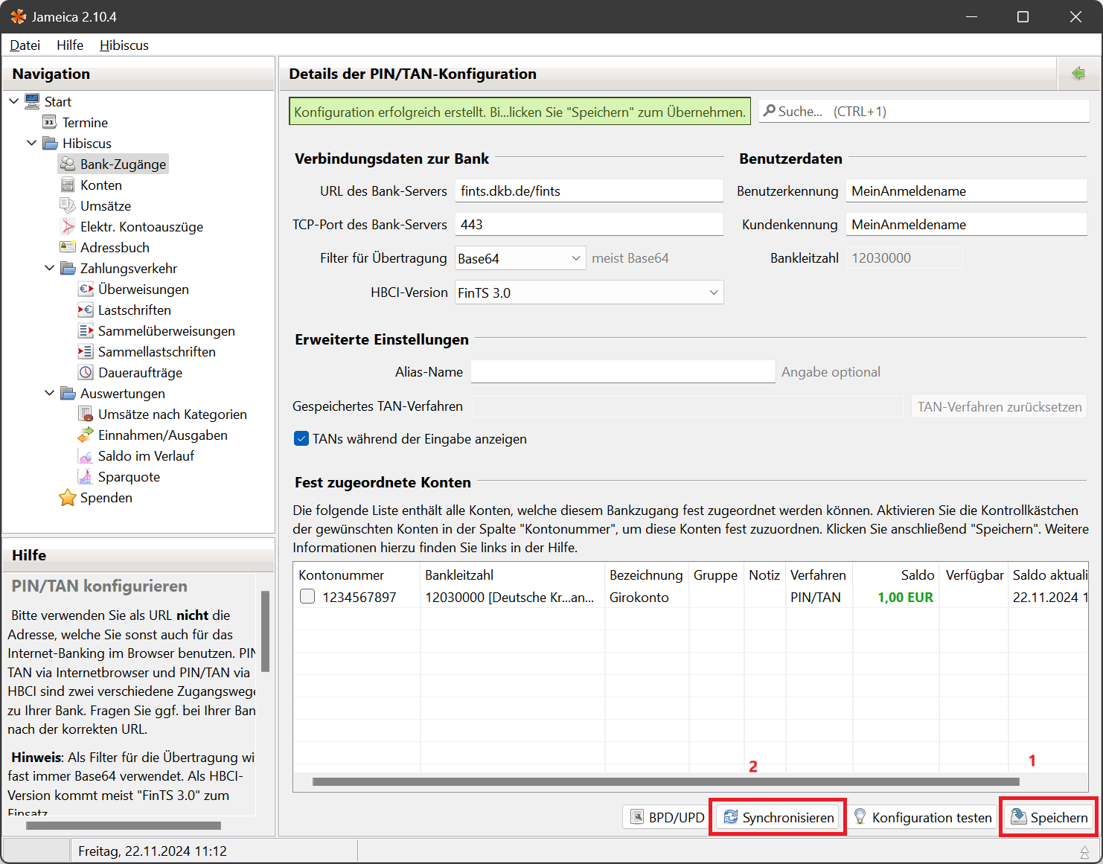The image size is (1103, 864).
Task: Click the Speichern button
Action: pos(1049,817)
